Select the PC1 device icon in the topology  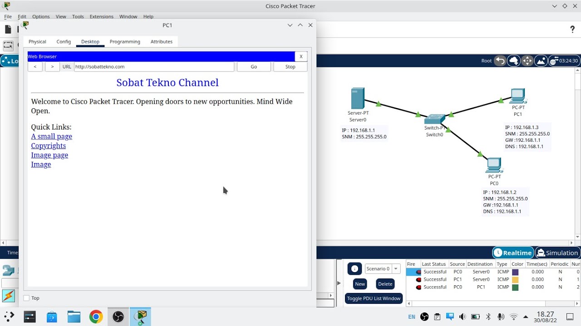click(x=518, y=96)
